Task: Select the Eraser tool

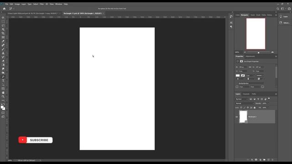Action: [3, 61]
